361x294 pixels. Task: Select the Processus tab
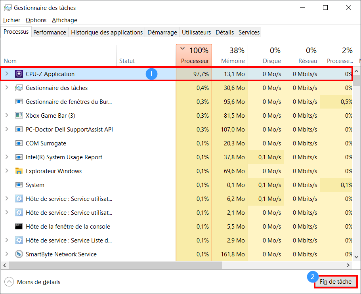click(x=16, y=32)
